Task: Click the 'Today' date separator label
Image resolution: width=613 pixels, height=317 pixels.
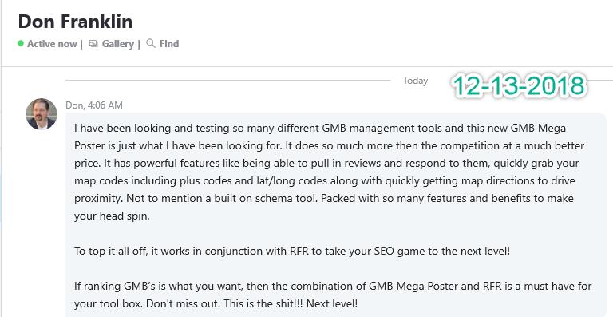Action: (x=416, y=81)
